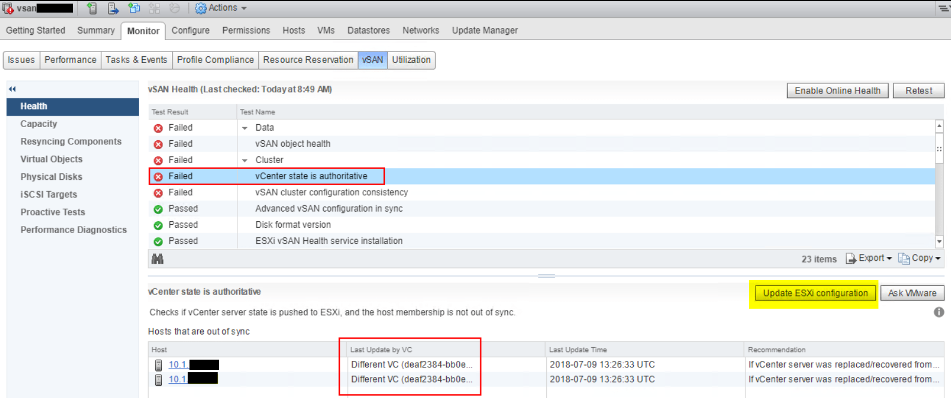Open the second 10.1 host link
Image resolution: width=951 pixels, height=398 pixels.
coord(178,379)
